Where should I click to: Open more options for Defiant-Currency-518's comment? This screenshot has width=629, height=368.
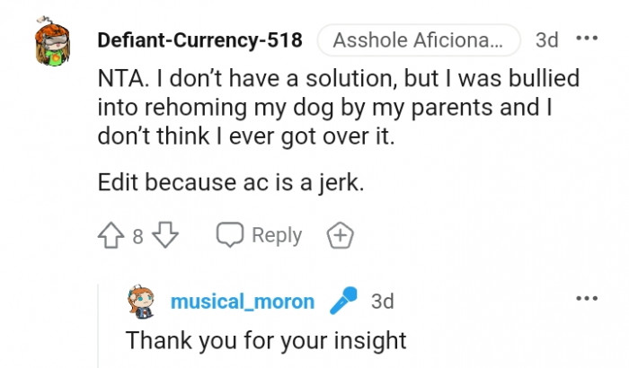coord(587,39)
